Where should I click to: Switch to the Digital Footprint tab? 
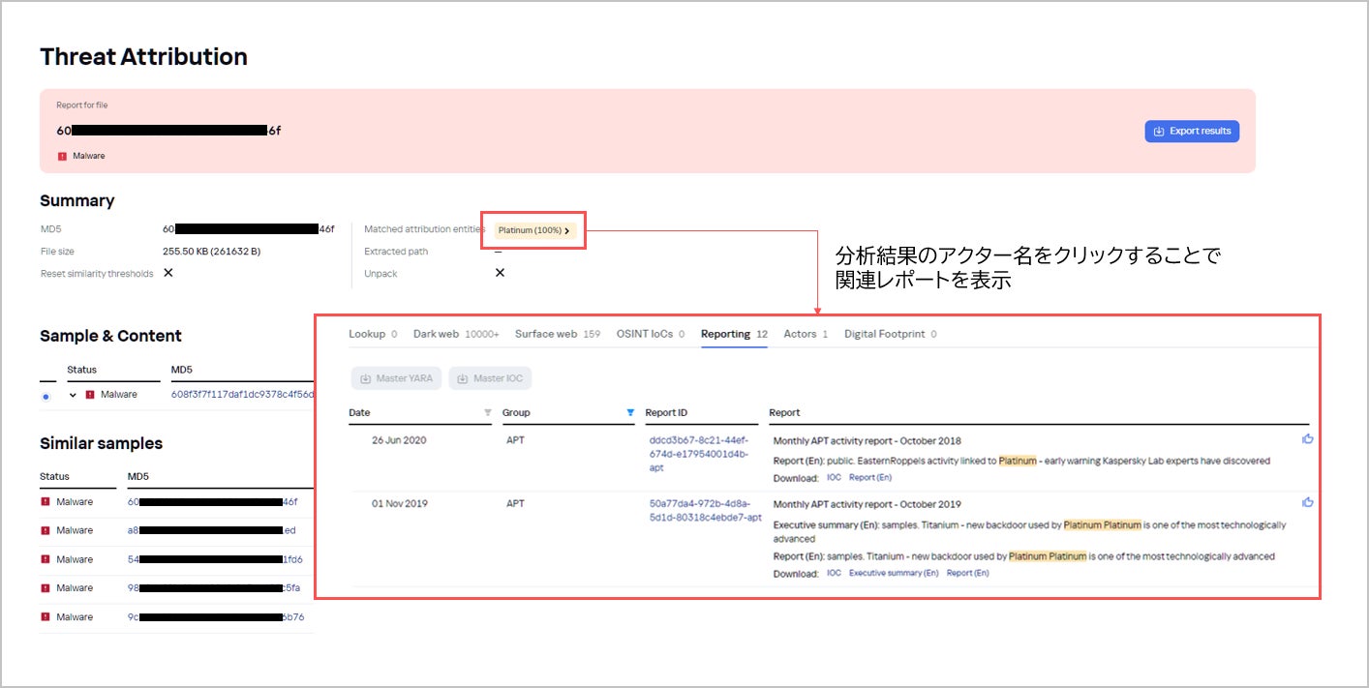(890, 334)
